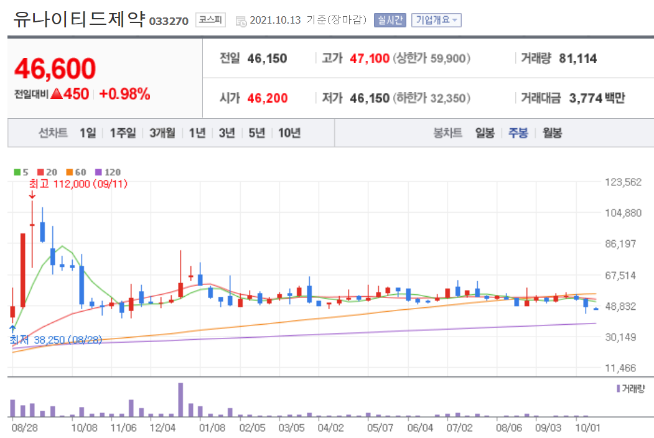The width and height of the screenshot is (654, 438).
Task: Click the 유나이티드제약 stock name title
Action: [x=79, y=19]
